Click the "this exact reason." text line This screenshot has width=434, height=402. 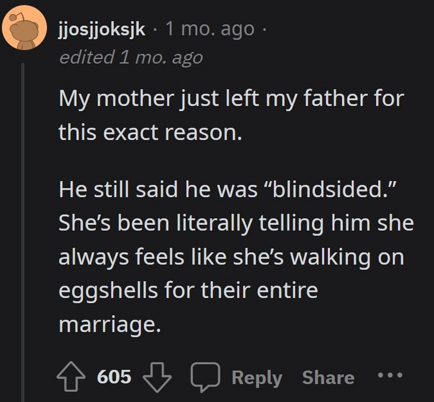pos(149,132)
